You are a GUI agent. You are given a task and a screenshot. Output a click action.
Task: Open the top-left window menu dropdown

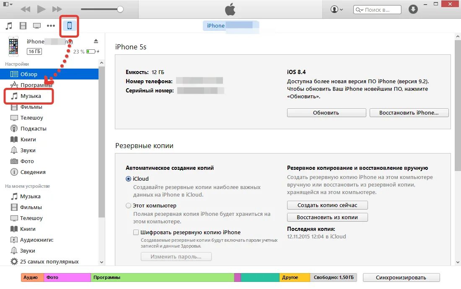tap(8, 5)
